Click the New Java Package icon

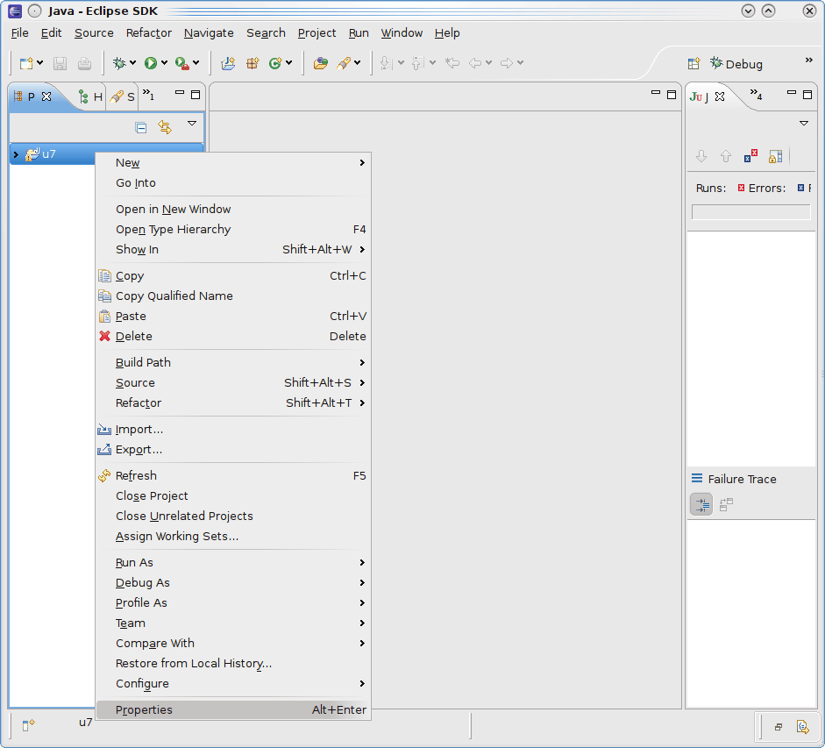point(252,63)
